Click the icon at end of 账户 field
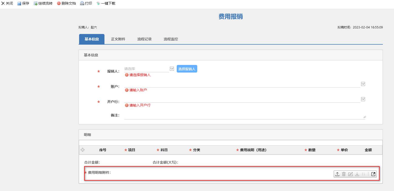The height and width of the screenshot is (191, 394). [x=363, y=84]
